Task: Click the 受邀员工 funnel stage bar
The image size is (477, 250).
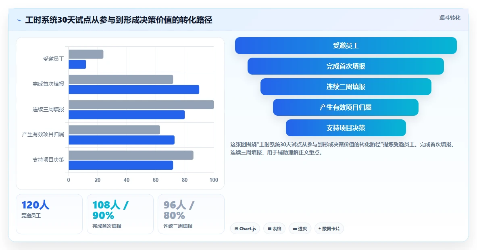Action: tap(346, 46)
